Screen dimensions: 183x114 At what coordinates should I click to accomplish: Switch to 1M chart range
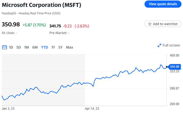click(27, 47)
